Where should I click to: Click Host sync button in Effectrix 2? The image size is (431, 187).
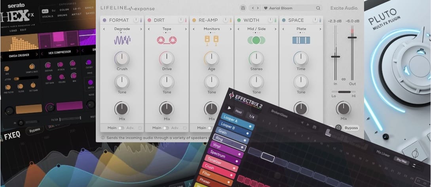pos(238,112)
